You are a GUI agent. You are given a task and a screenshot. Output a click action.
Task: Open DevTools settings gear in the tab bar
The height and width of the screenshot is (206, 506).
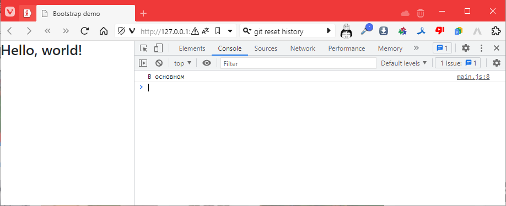[465, 48]
